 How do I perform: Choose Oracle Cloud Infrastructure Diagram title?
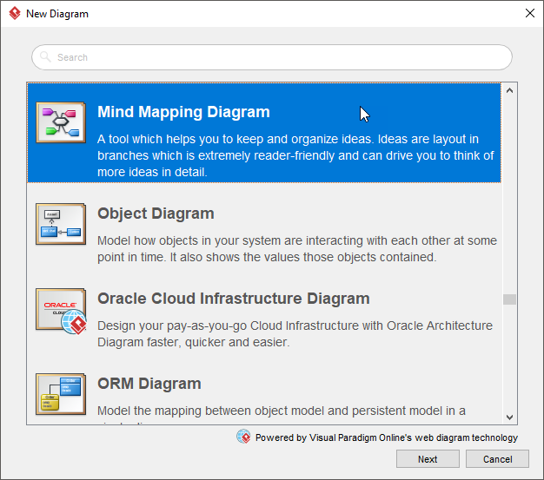pos(233,299)
